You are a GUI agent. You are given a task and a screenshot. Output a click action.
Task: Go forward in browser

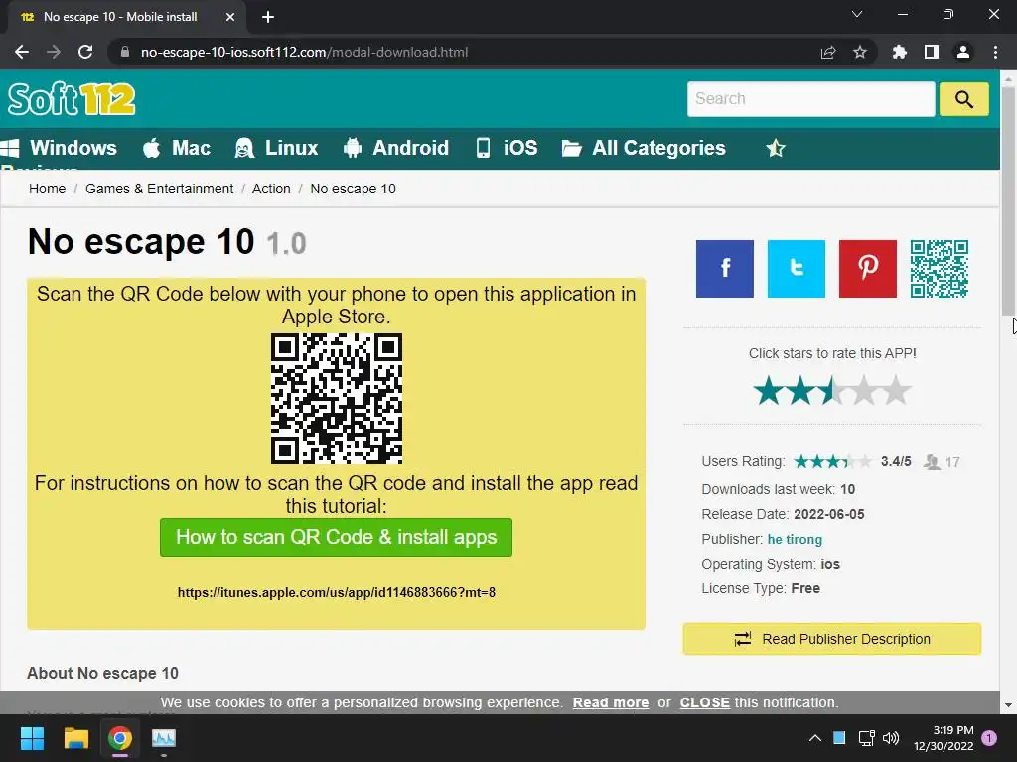(54, 52)
